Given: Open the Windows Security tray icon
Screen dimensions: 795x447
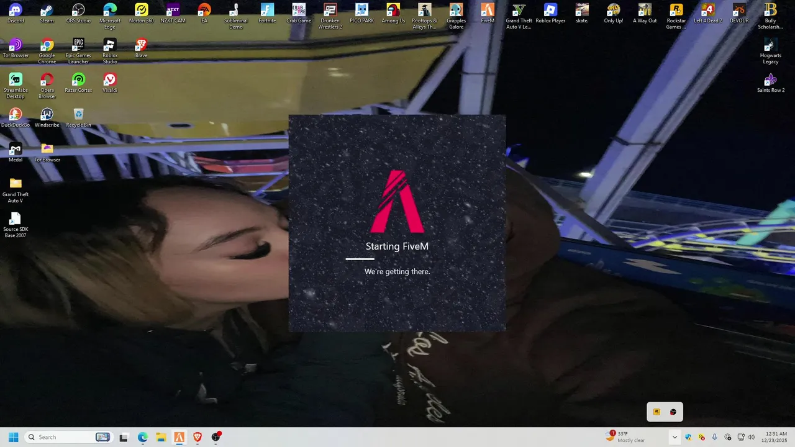Looking at the screenshot, I should tap(688, 437).
